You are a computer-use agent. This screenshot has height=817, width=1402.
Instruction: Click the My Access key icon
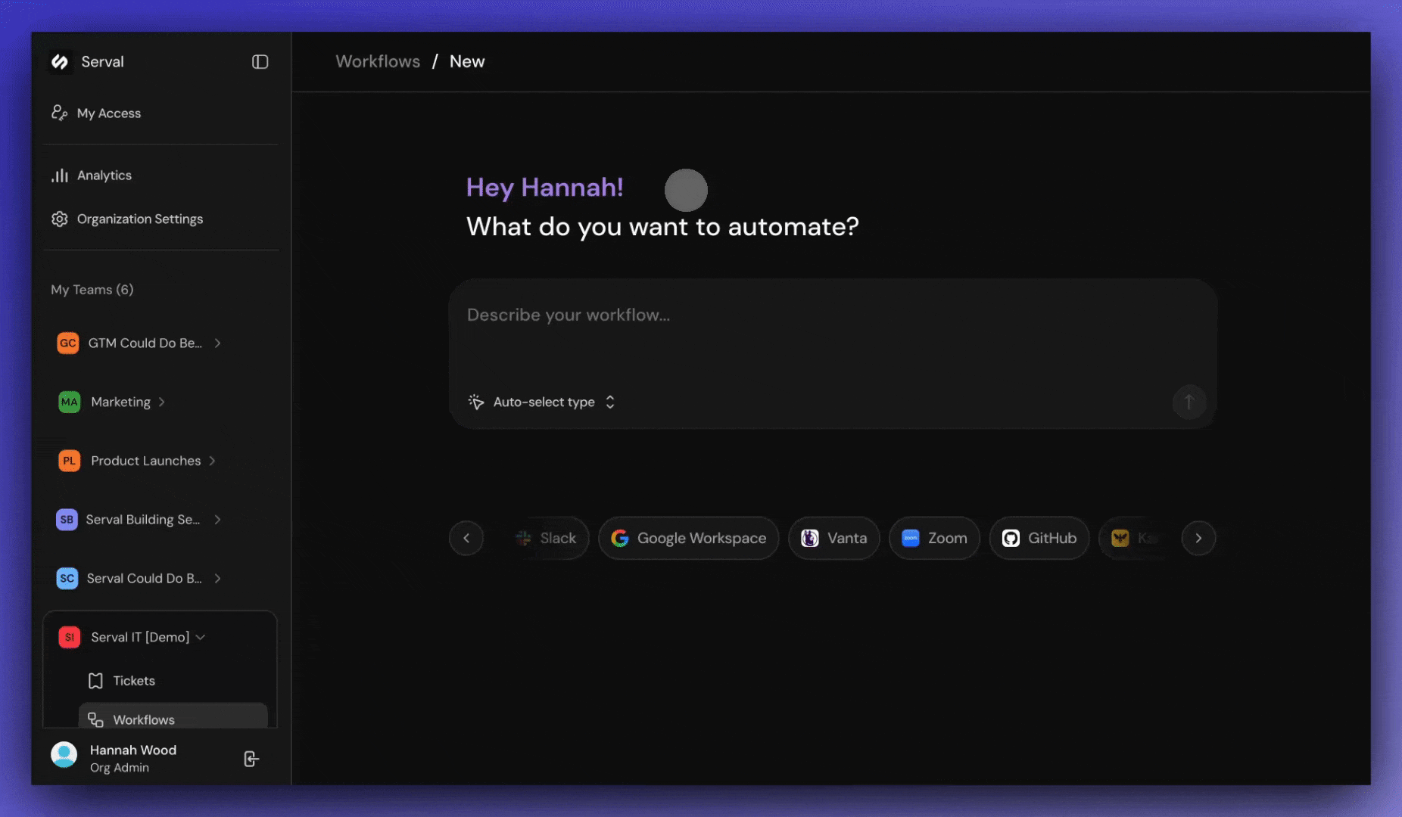coord(60,112)
